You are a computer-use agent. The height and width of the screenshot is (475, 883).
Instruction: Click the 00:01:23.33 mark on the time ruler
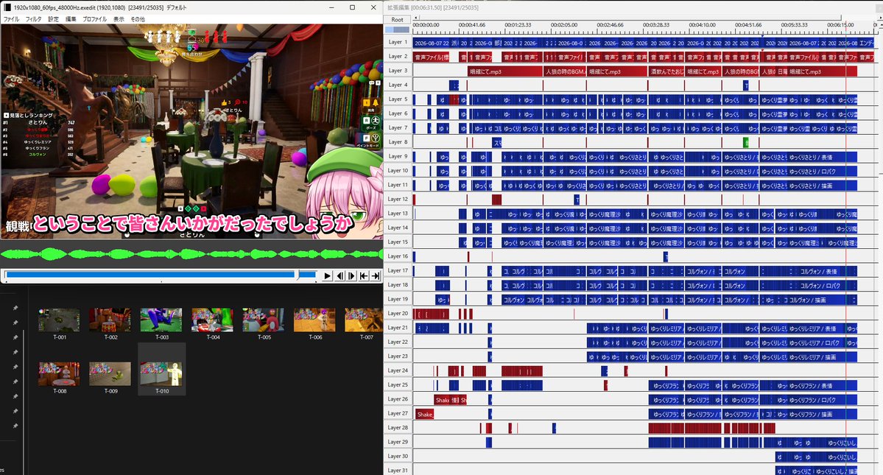(518, 25)
